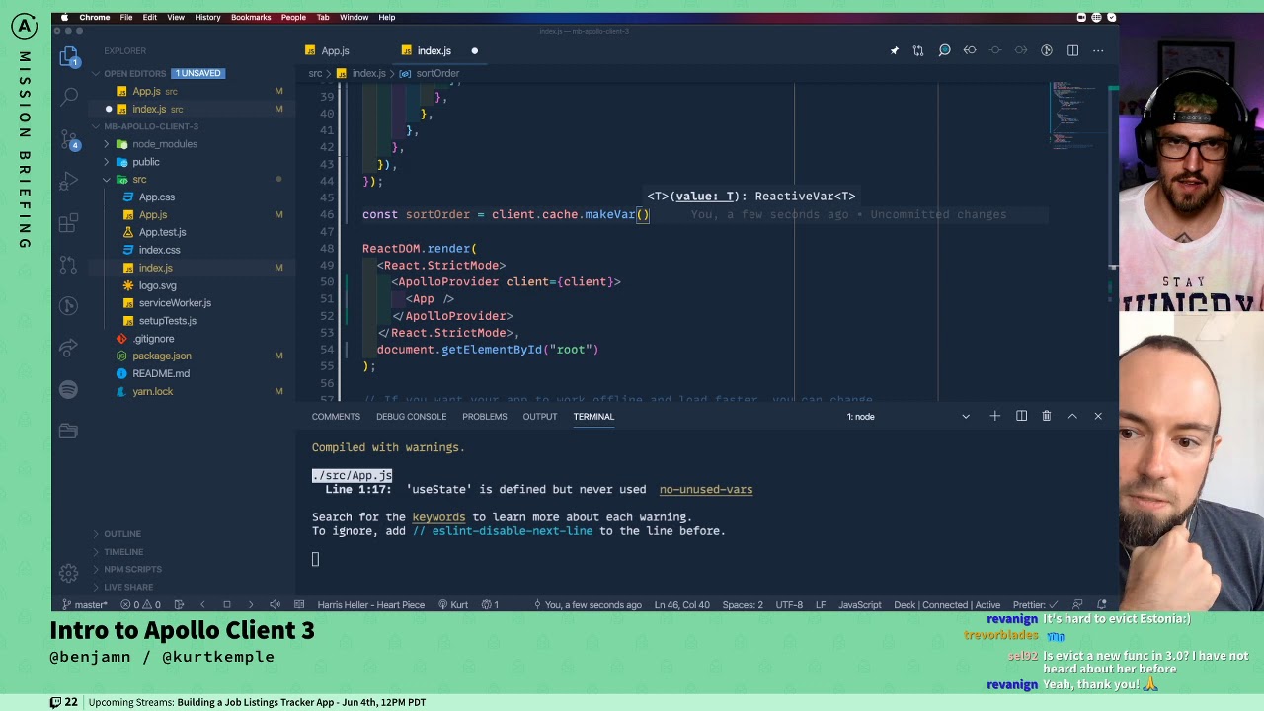Click the no-unused-vars link in terminal
The width and height of the screenshot is (1264, 711).
pyautogui.click(x=706, y=490)
